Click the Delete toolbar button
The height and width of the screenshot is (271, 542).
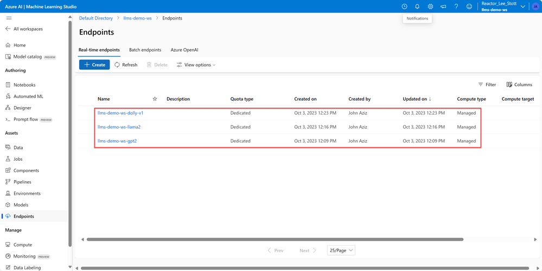pos(157,65)
